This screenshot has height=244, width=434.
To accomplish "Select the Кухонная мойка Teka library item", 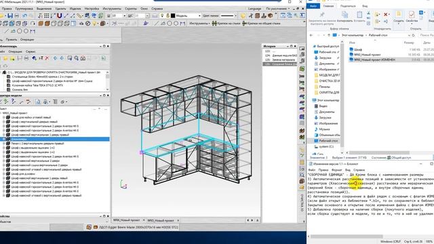I will coord(37,85).
